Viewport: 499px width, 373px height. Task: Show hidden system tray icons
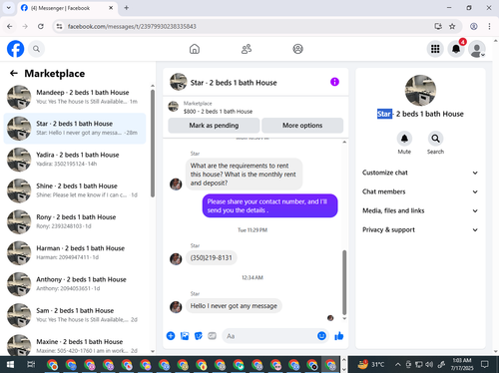tap(397, 364)
